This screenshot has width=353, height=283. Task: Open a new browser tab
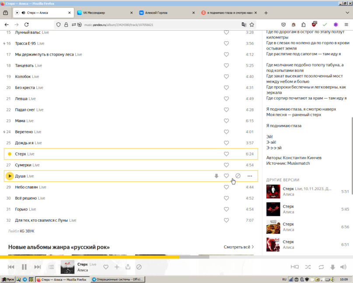[266, 13]
